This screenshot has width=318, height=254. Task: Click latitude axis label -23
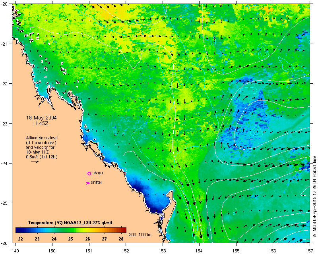click(x=4, y=123)
